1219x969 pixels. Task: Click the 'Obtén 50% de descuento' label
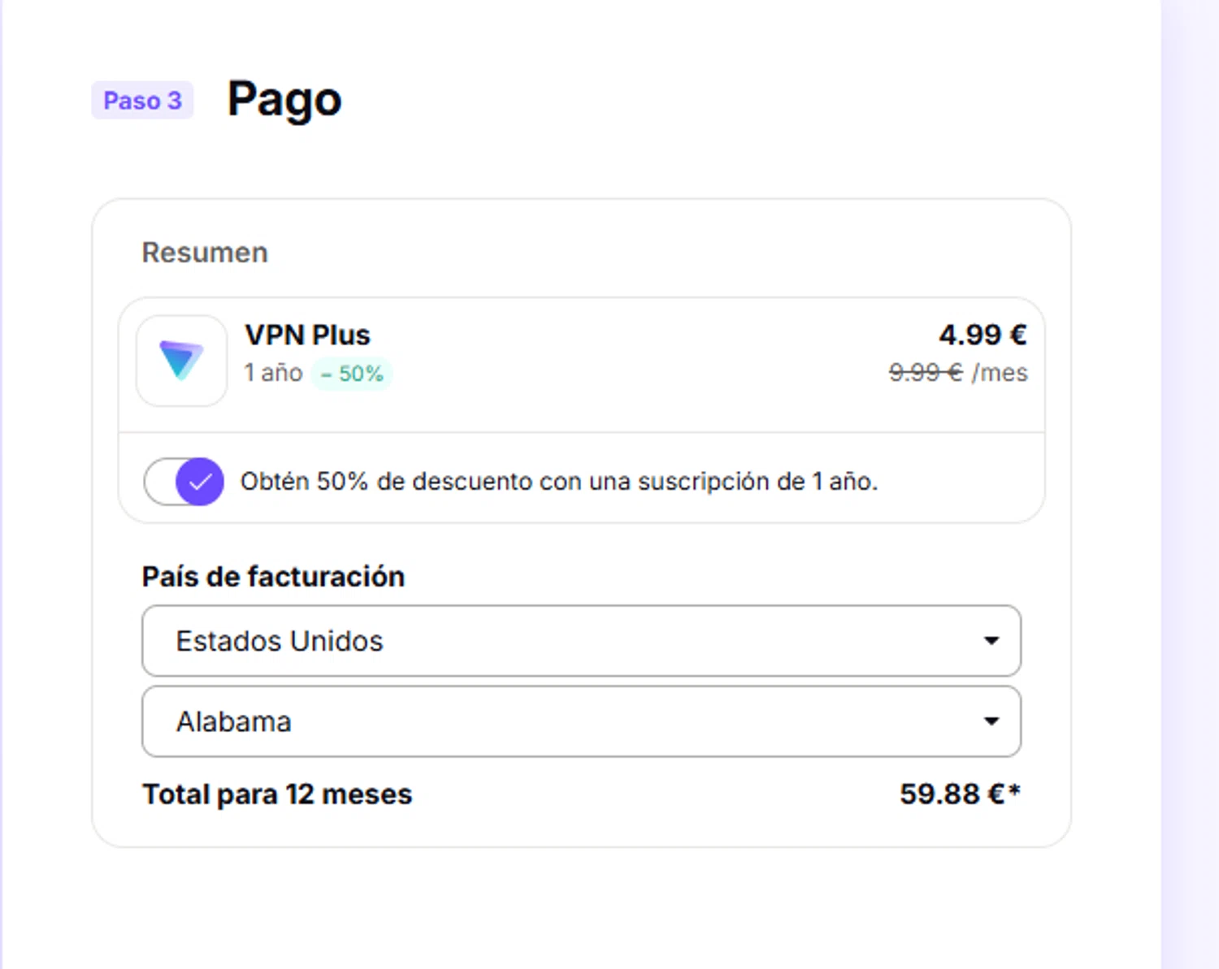pyautogui.click(x=558, y=482)
